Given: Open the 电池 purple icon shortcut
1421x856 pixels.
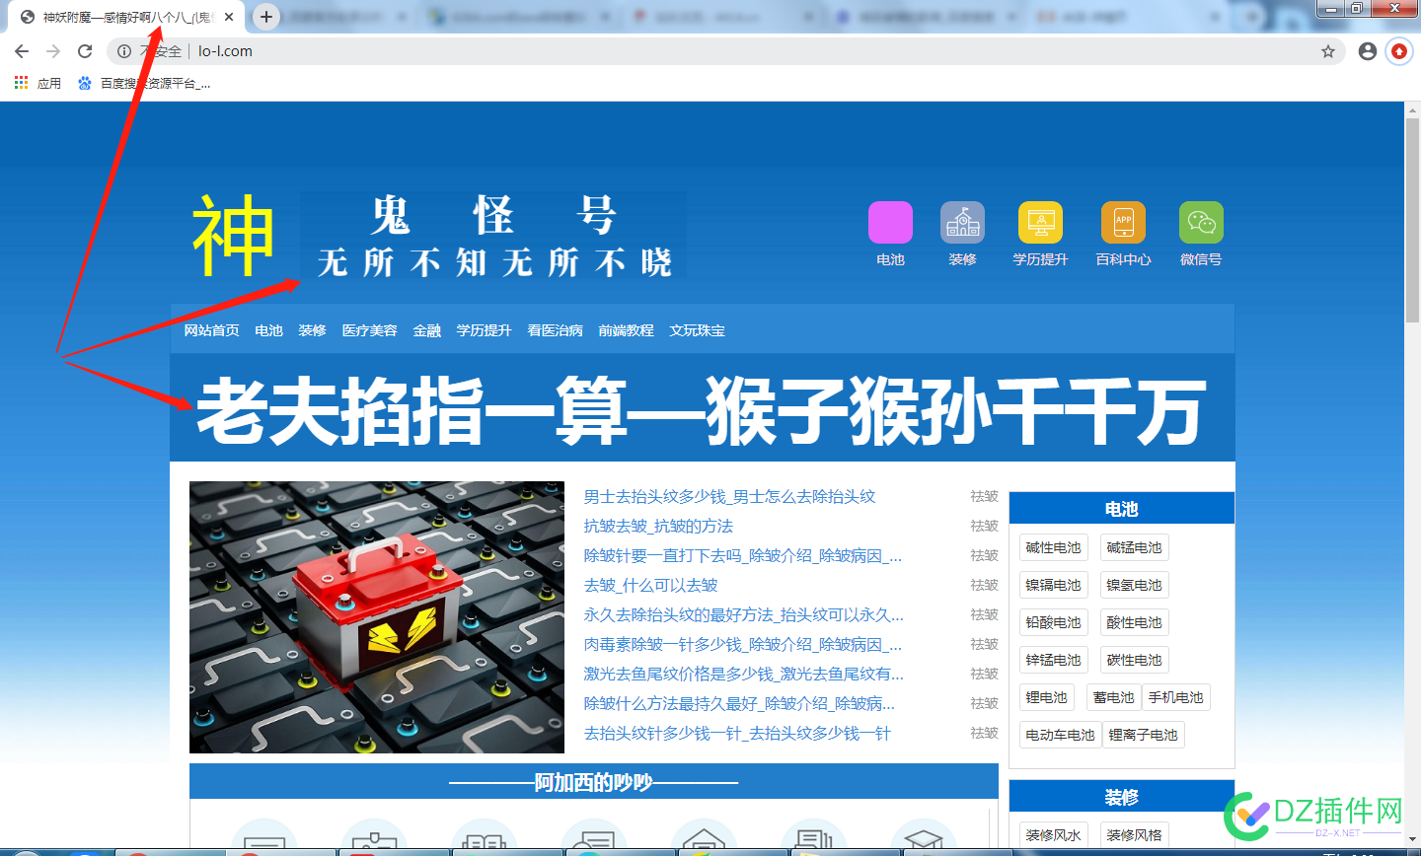Looking at the screenshot, I should pyautogui.click(x=890, y=222).
